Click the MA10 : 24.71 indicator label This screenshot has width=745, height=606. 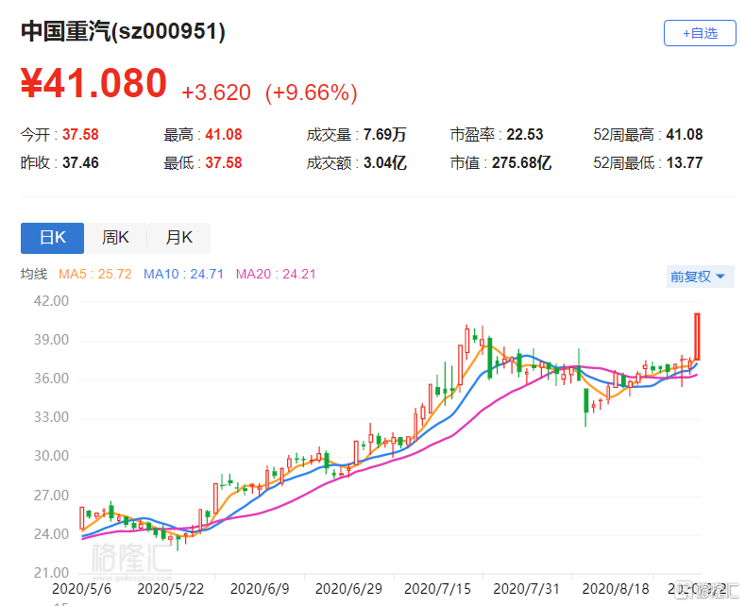183,274
